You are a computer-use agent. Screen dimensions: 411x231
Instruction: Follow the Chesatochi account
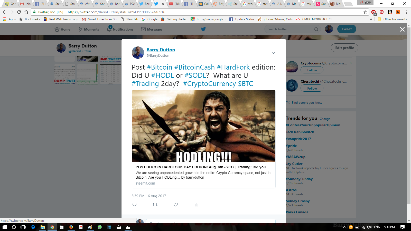click(x=312, y=88)
